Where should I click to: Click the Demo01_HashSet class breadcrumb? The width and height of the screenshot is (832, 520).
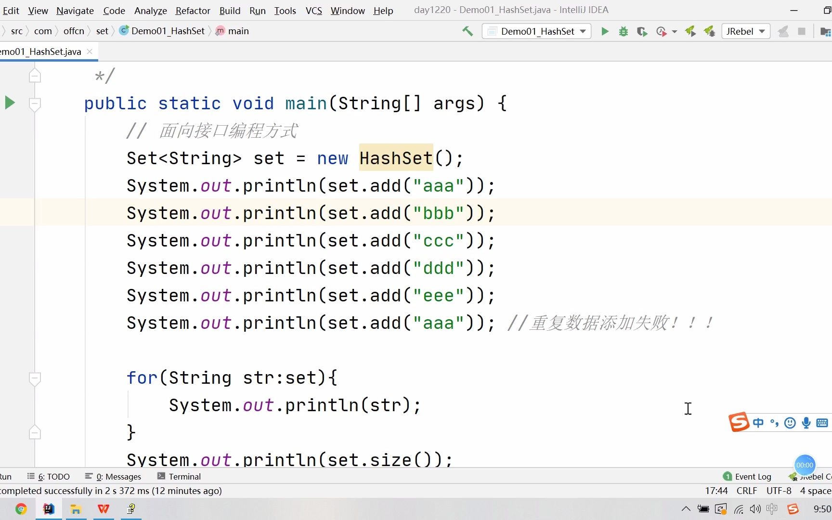pos(162,31)
